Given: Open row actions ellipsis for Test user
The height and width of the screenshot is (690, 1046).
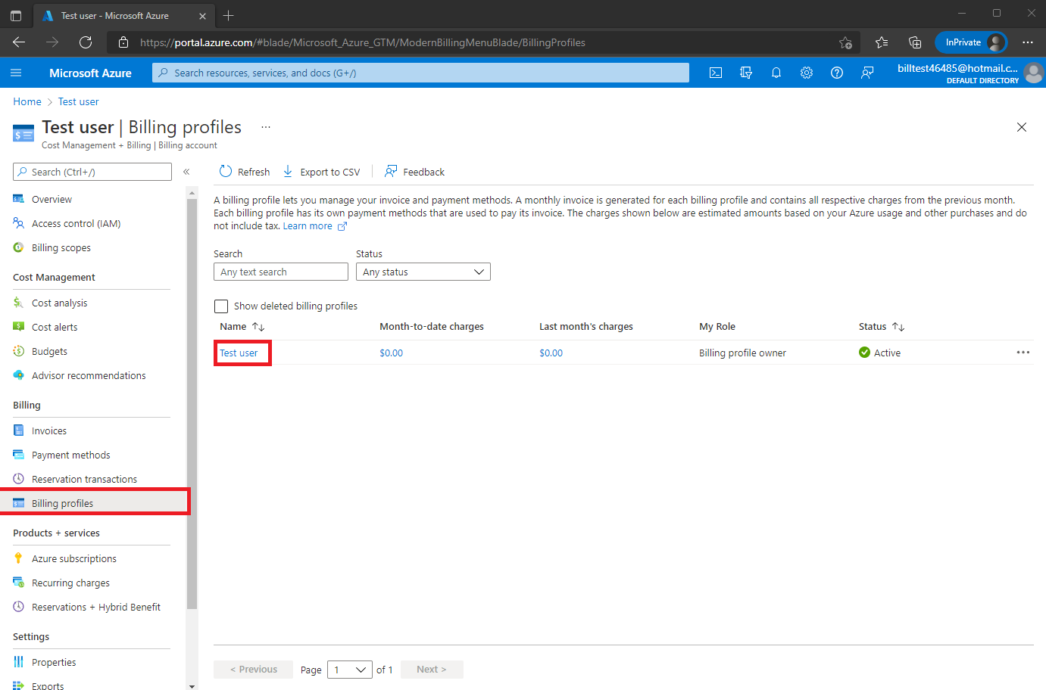Looking at the screenshot, I should coord(1023,353).
